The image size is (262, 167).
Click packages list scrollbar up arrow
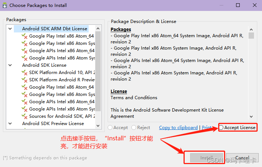point(98,28)
